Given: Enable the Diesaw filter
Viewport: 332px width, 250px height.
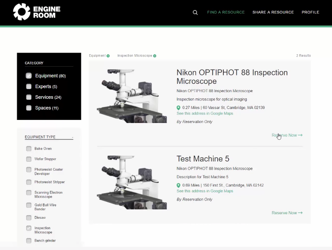Looking at the screenshot, I should click(x=29, y=218).
